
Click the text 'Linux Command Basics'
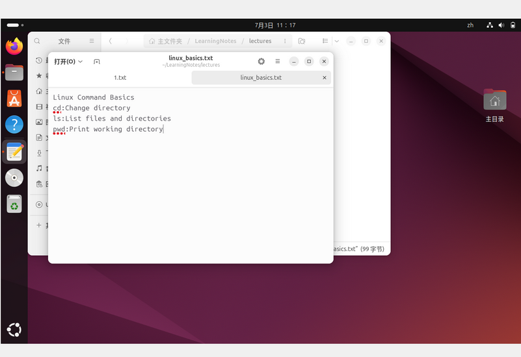(x=94, y=97)
